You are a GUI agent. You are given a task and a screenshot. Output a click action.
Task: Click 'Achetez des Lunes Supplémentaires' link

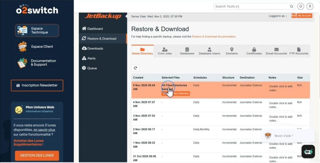coord(28,142)
